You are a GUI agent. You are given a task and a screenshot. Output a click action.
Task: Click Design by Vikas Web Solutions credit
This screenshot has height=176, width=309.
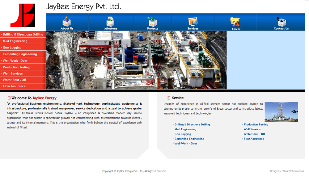pyautogui.click(x=287, y=171)
